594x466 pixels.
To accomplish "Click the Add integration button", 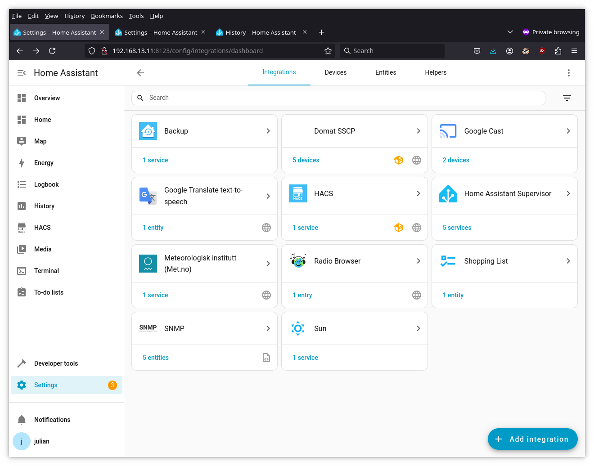I will [533, 439].
